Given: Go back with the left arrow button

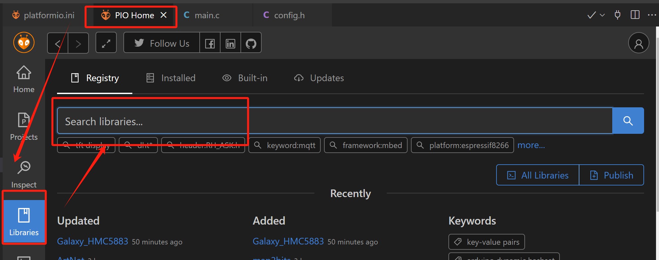Looking at the screenshot, I should (58, 43).
